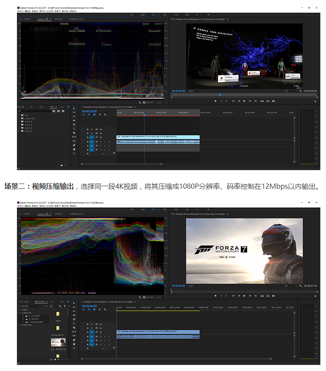
Task: Open settings wrench in lower program monitor
Action: (x=301, y=286)
